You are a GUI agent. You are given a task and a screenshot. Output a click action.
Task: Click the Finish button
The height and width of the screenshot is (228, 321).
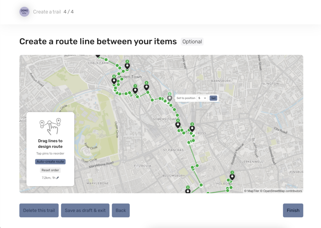[293, 210]
